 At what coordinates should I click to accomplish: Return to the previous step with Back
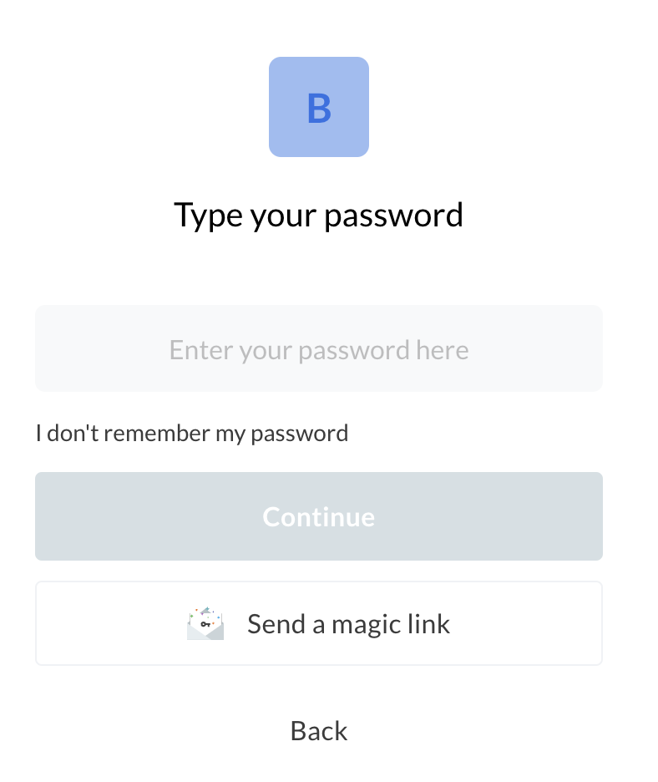318,731
